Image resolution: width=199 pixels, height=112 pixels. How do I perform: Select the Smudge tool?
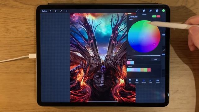pos(144,11)
